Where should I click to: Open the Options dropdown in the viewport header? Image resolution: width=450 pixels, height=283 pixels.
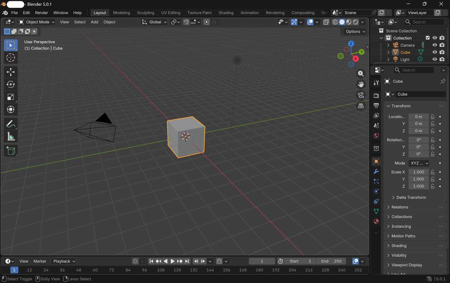[354, 31]
